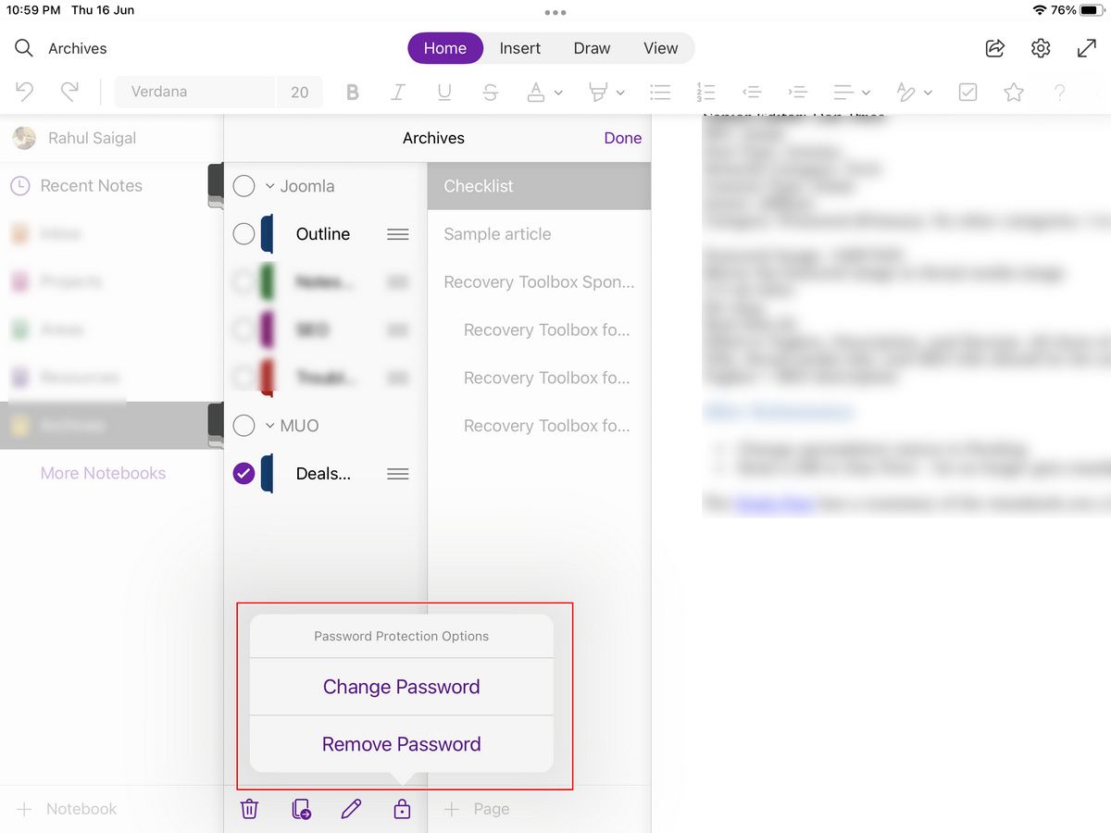Tap Done in the Archives header
1111x833 pixels.
623,138
